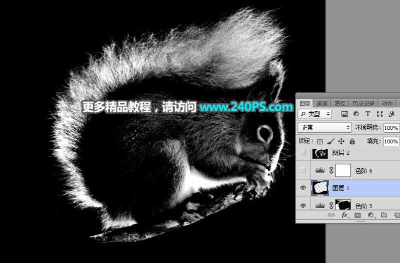Click the 填充 label
Viewport: 400px width, 263px height.
click(x=374, y=141)
